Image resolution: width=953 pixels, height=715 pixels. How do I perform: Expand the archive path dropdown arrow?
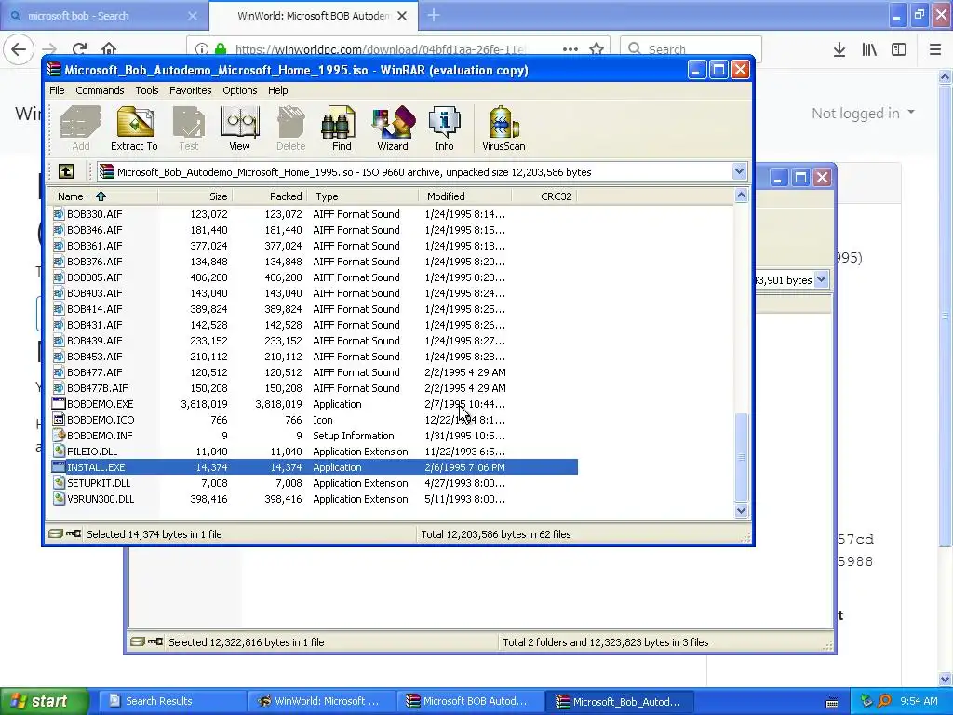click(x=739, y=171)
